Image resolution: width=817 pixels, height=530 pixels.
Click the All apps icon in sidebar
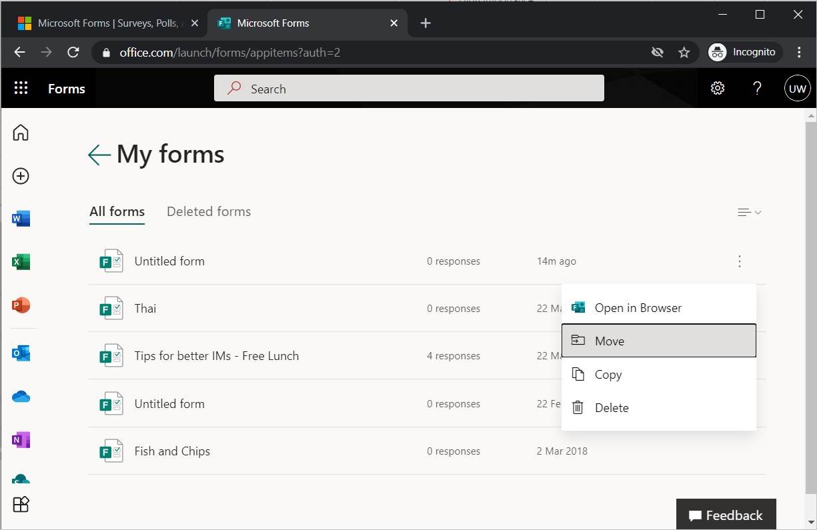tap(21, 505)
